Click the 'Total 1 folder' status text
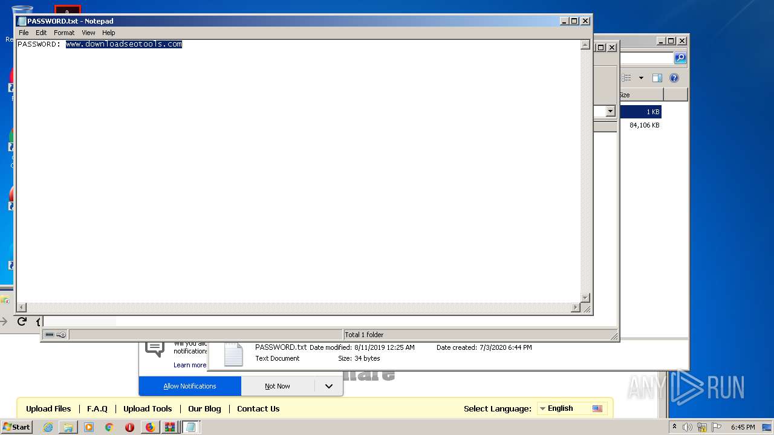 (364, 335)
